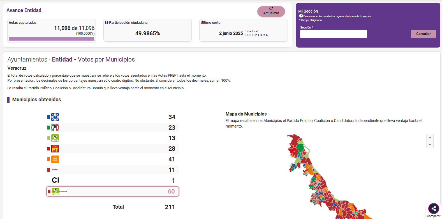Click the orange Movimiento Ciudadano color swatch
Screen dimensions: 442x219
click(x=48, y=159)
